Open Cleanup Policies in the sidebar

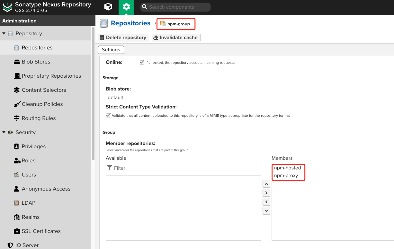[x=45, y=104]
